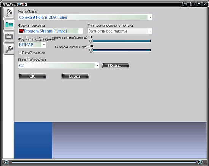Click the Program Stream (*.mpg) entry
Screen dimensions: 209x166
click(46, 31)
